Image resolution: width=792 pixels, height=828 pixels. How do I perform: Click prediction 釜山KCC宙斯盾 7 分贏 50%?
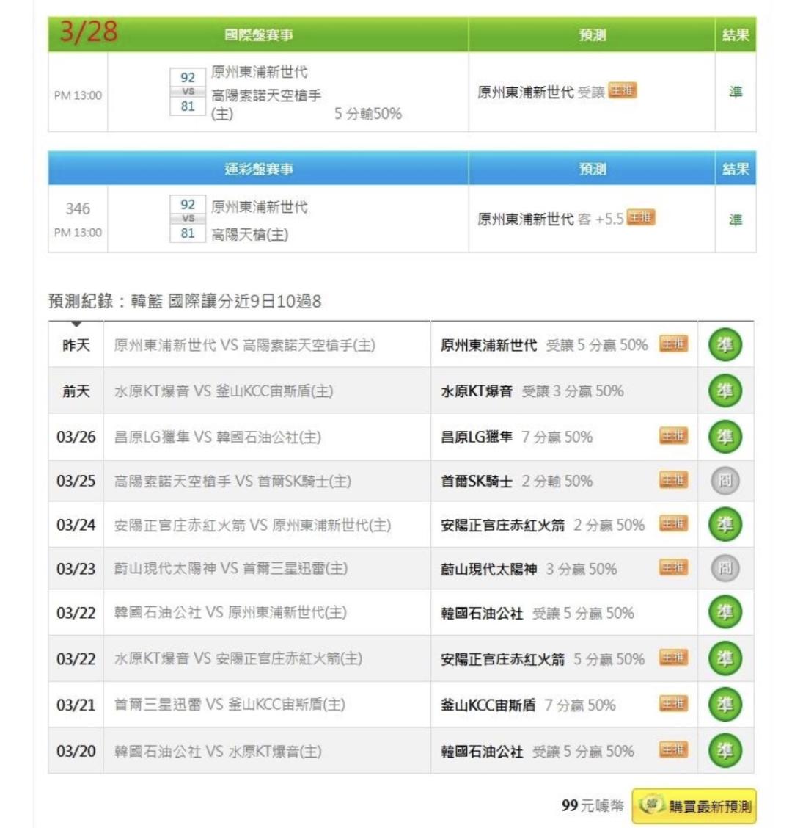(x=528, y=705)
